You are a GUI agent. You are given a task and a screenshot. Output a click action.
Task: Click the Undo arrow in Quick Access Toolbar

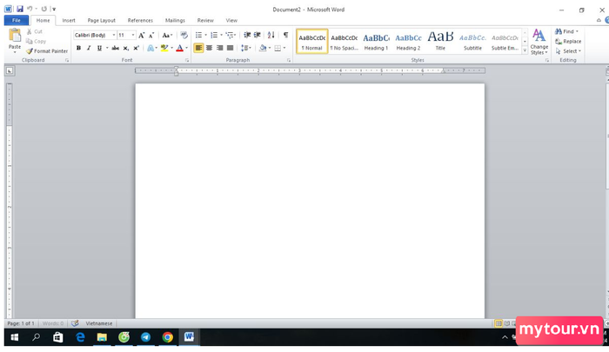point(30,9)
